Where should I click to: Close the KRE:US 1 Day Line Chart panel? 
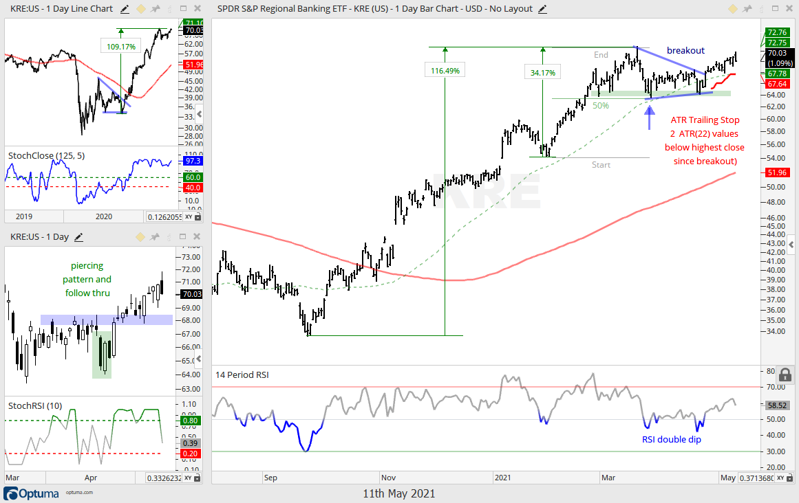[x=198, y=9]
